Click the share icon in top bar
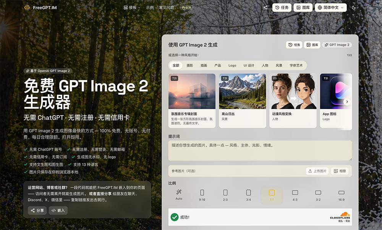This screenshot has width=382, height=230. click(265, 8)
